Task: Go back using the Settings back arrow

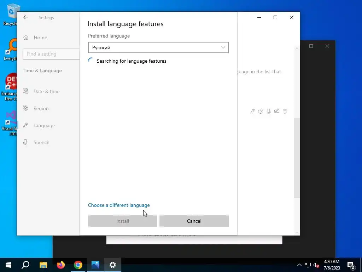Action: tap(25, 17)
